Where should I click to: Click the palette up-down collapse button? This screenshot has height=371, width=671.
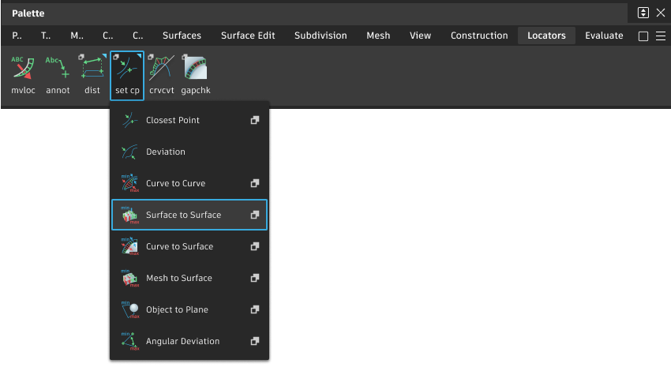coord(643,13)
